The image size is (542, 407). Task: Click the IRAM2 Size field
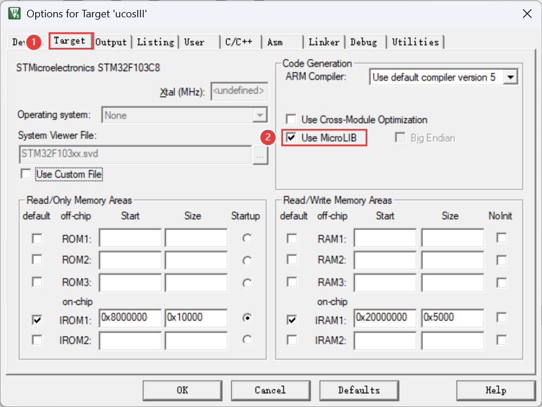point(452,341)
